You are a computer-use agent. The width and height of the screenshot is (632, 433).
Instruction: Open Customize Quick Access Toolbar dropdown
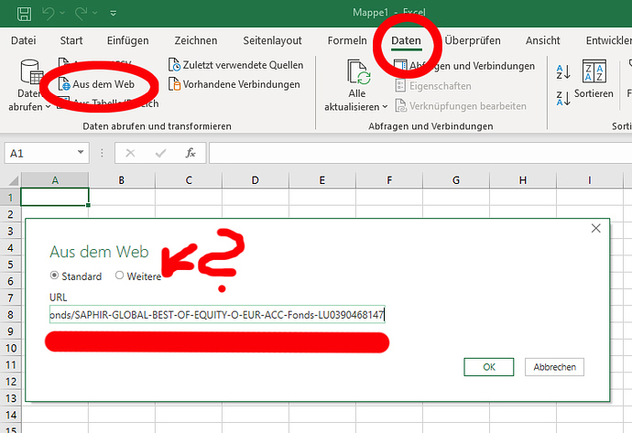(x=114, y=14)
